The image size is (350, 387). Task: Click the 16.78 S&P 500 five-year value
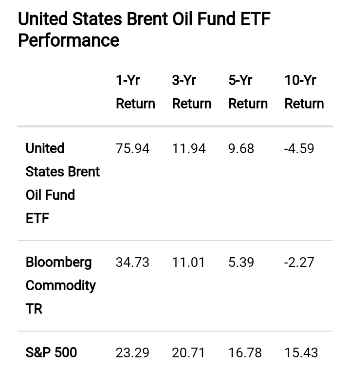245,353
